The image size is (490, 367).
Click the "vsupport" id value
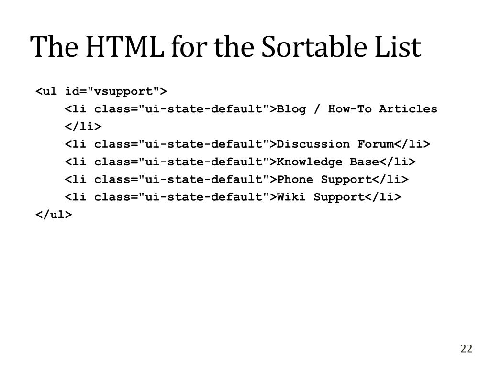click(123, 91)
